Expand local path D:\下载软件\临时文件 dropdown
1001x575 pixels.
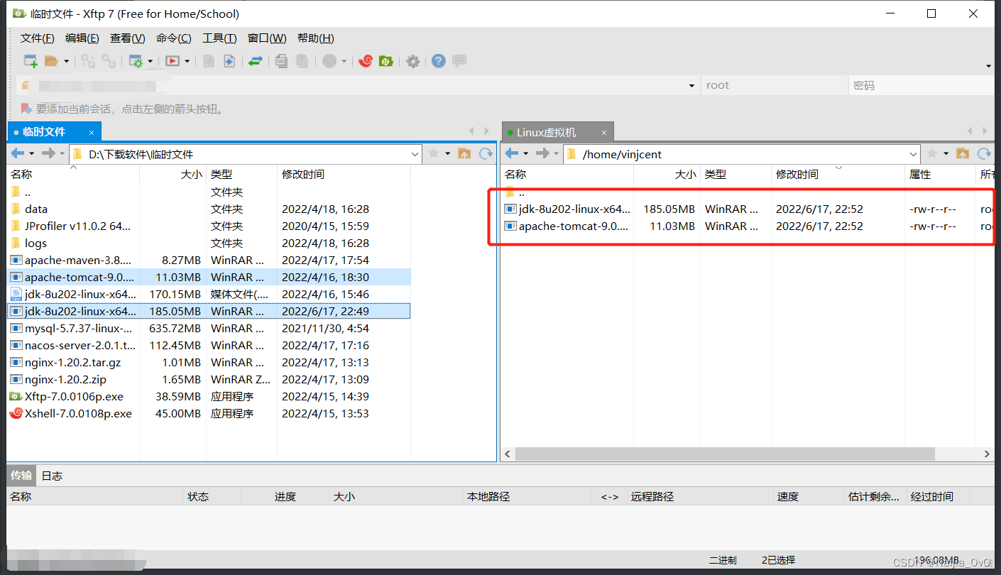[415, 154]
